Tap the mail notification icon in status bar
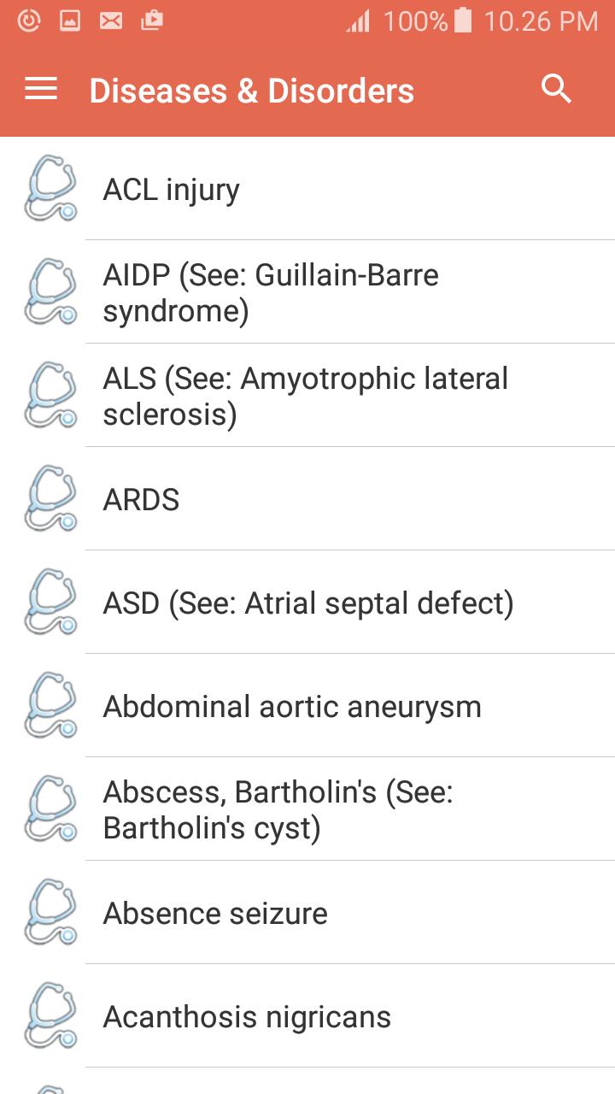Screen dimensions: 615x1094 click(111, 21)
